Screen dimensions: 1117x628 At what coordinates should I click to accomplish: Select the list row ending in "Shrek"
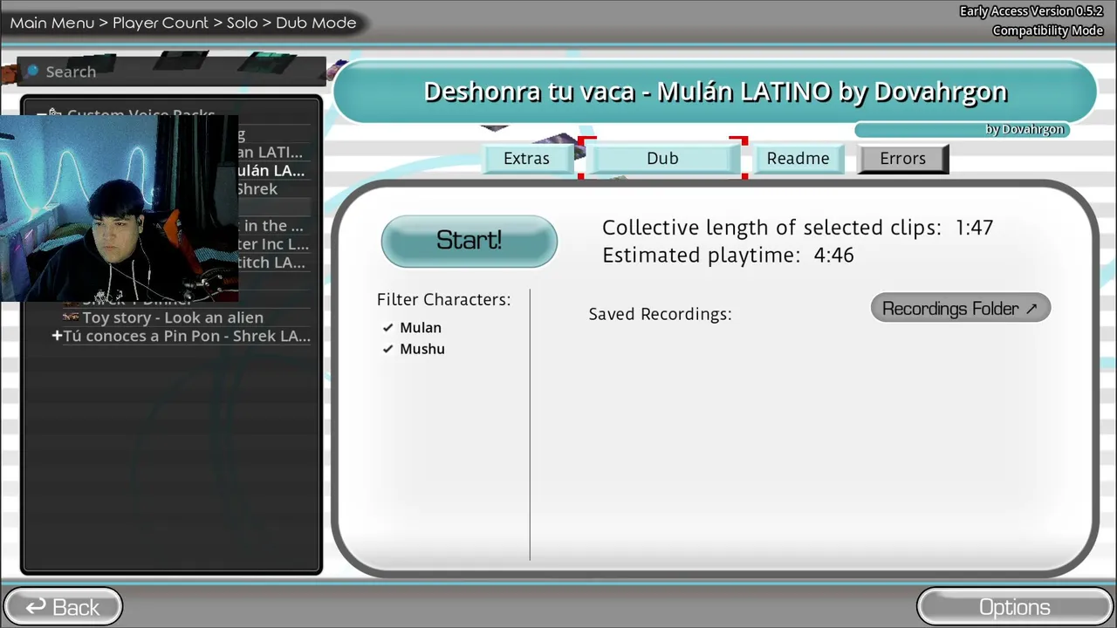(x=257, y=189)
